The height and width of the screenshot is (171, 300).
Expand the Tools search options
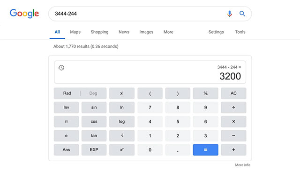pos(240,32)
